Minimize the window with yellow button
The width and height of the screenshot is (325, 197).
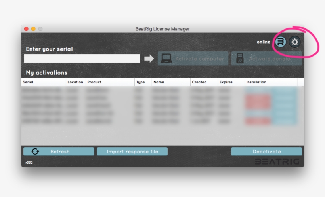pyautogui.click(x=33, y=29)
